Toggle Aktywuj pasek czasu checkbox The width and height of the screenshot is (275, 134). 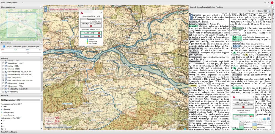tap(4, 46)
